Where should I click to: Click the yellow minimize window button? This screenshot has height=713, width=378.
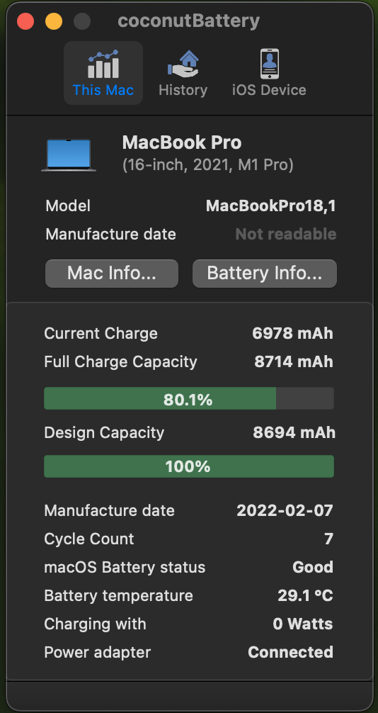(x=54, y=21)
